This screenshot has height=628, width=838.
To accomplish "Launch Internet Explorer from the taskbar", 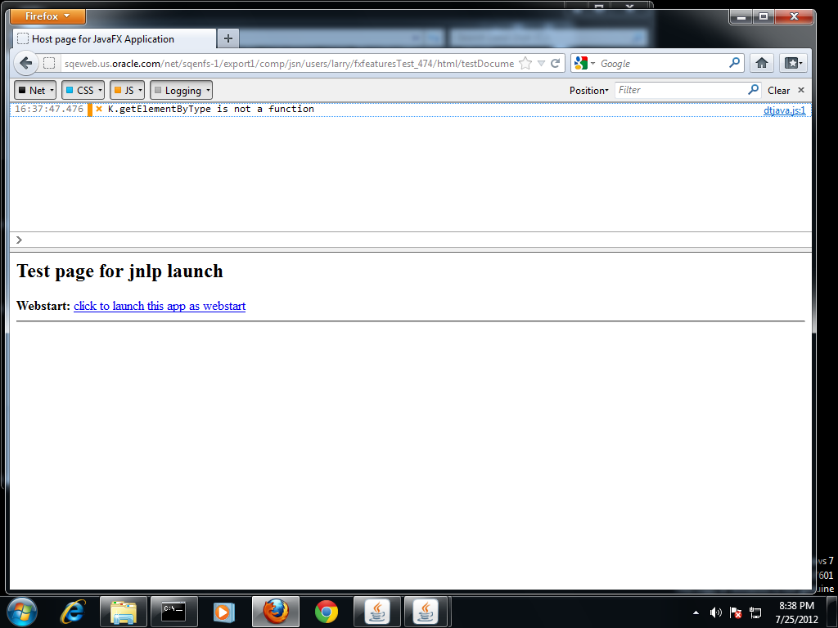I will [x=74, y=611].
